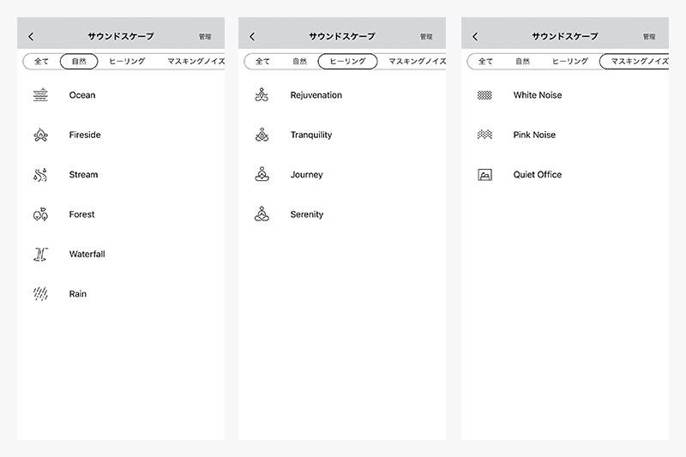
Task: Switch to 自然 tab on right screen
Action: click(522, 61)
